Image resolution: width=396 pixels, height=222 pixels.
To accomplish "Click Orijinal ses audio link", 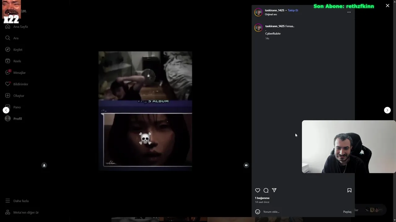I will point(271,14).
